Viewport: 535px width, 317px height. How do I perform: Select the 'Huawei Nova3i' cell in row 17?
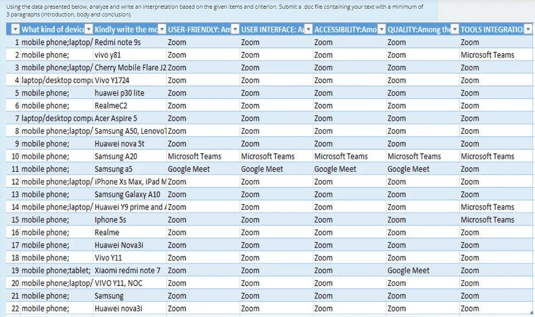coord(130,245)
